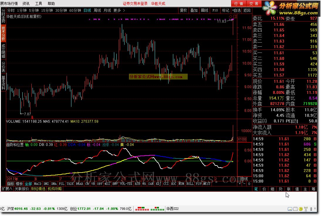Click the 证券交易未登录 login link
Image resolution: width=321 pixels, height=216 pixels.
pyautogui.click(x=135, y=4)
